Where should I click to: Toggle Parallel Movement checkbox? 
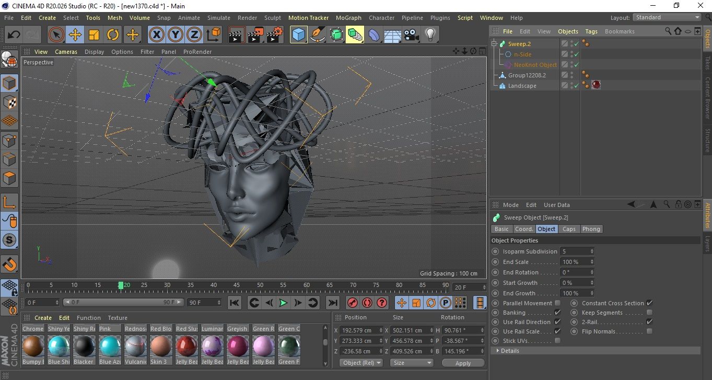pos(557,303)
